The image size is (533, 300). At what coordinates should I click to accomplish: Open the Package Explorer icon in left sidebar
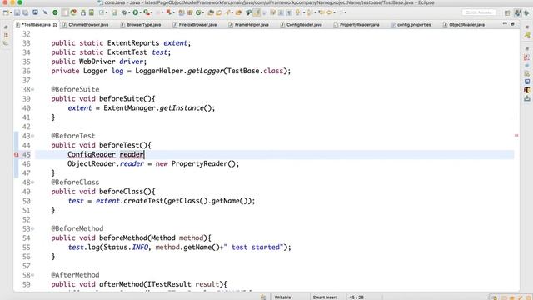click(6, 35)
